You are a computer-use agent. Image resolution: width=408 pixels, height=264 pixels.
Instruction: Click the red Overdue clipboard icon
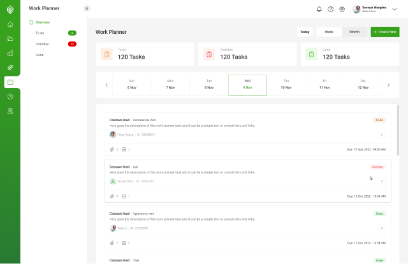[209, 54]
